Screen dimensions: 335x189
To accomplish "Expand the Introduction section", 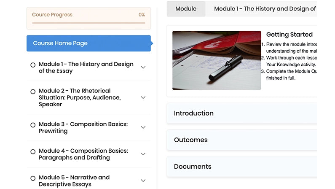I will click(242, 113).
